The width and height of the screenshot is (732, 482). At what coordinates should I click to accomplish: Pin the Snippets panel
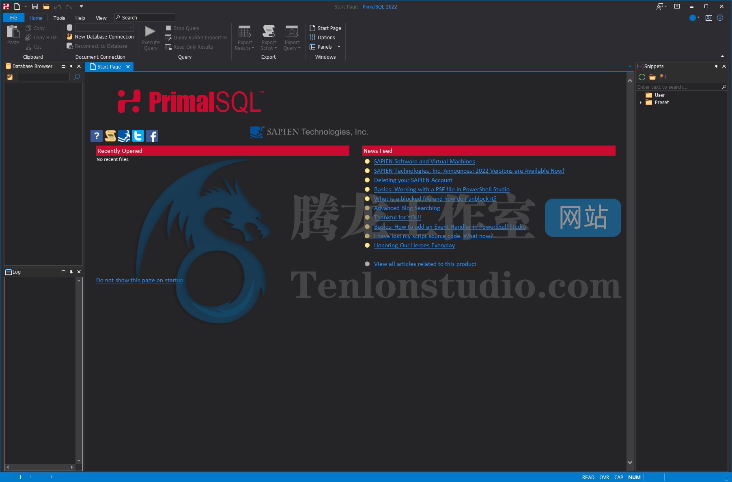(716, 66)
